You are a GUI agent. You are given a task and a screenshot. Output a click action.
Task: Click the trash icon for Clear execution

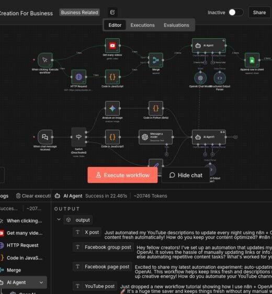(18, 196)
